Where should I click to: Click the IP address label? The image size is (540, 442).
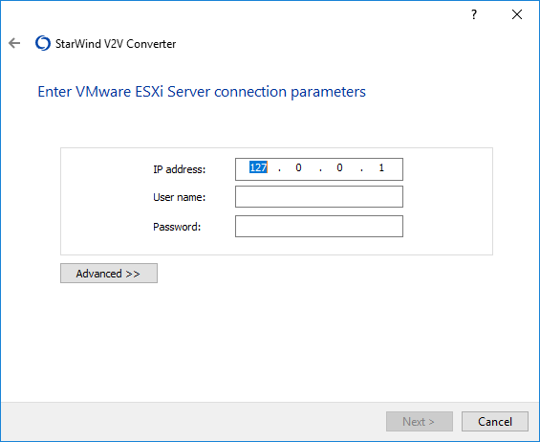click(179, 169)
